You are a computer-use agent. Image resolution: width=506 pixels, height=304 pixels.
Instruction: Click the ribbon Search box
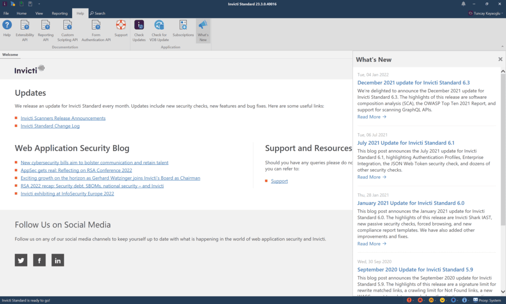(x=97, y=13)
